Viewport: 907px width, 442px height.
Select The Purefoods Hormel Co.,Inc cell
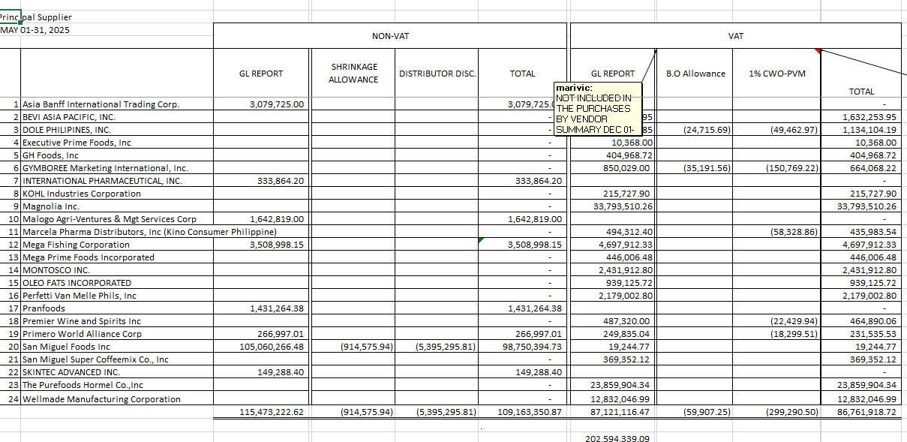[117, 385]
